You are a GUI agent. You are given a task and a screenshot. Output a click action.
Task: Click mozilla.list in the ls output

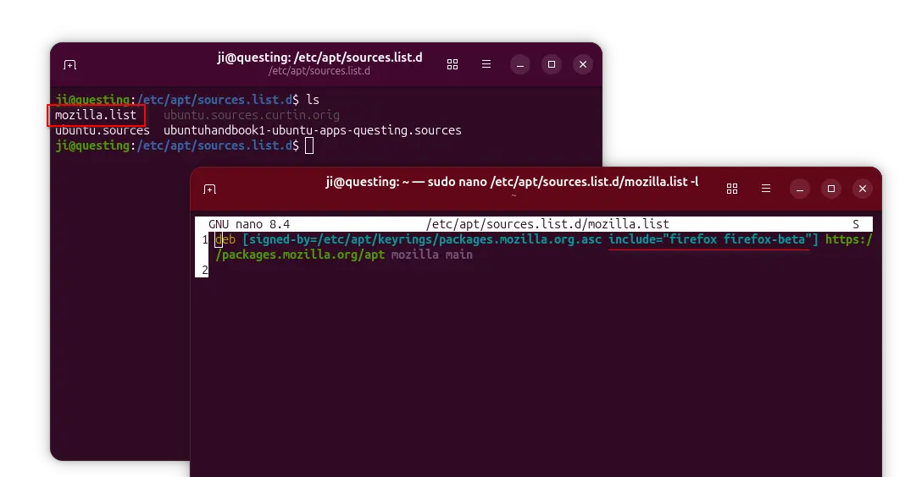point(96,115)
